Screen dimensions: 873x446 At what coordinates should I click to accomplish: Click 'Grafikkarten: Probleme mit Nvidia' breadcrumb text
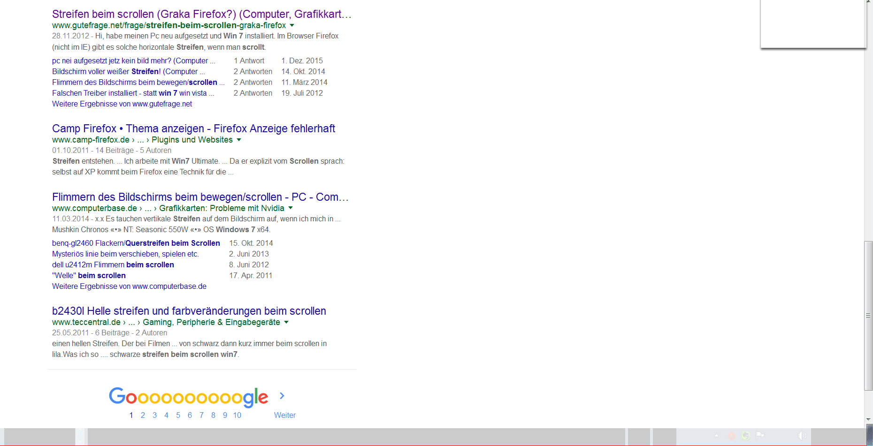[x=222, y=208]
